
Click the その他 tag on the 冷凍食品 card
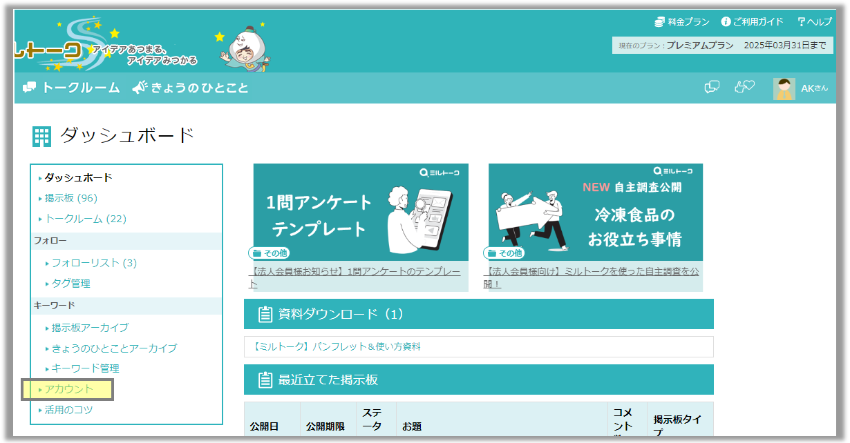coord(505,253)
